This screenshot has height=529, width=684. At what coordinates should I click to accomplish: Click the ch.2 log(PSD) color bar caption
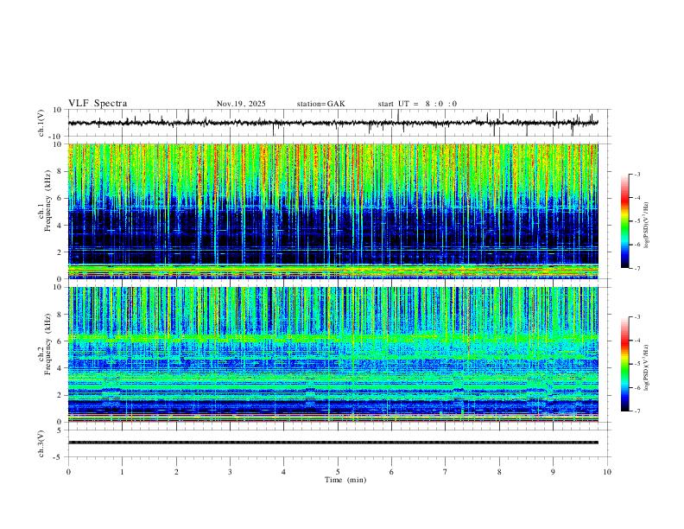pyautogui.click(x=646, y=367)
